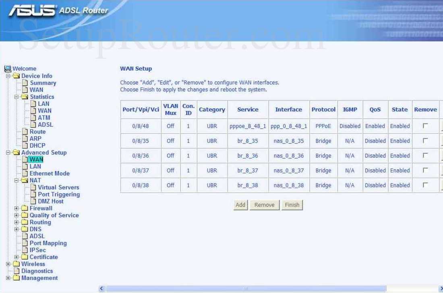Check the Remove box for the 0/8/38 row
Viewport: 443px width, 293px height.
tap(425, 185)
